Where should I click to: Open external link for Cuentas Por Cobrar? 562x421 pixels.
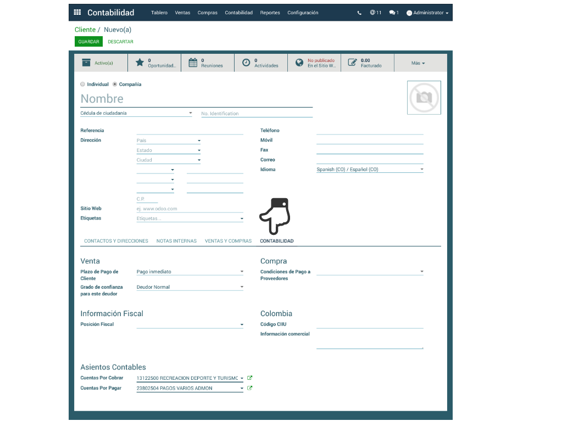coord(250,378)
